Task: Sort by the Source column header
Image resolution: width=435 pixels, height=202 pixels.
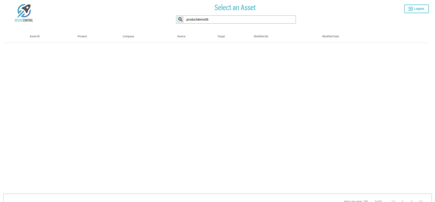Action: [181, 37]
